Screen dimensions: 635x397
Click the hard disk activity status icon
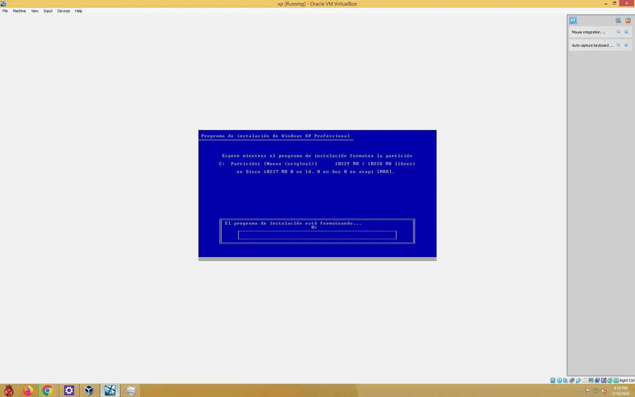[x=553, y=380]
